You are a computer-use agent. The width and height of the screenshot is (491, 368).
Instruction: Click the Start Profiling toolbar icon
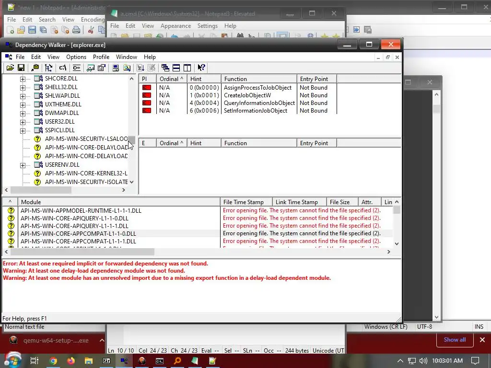coord(140,68)
